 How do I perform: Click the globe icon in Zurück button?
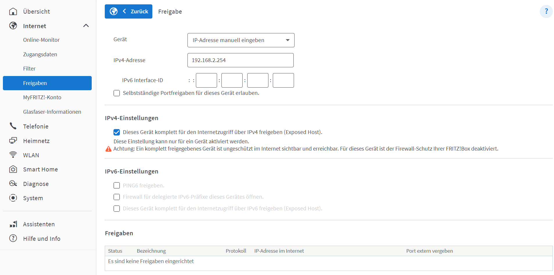point(113,11)
